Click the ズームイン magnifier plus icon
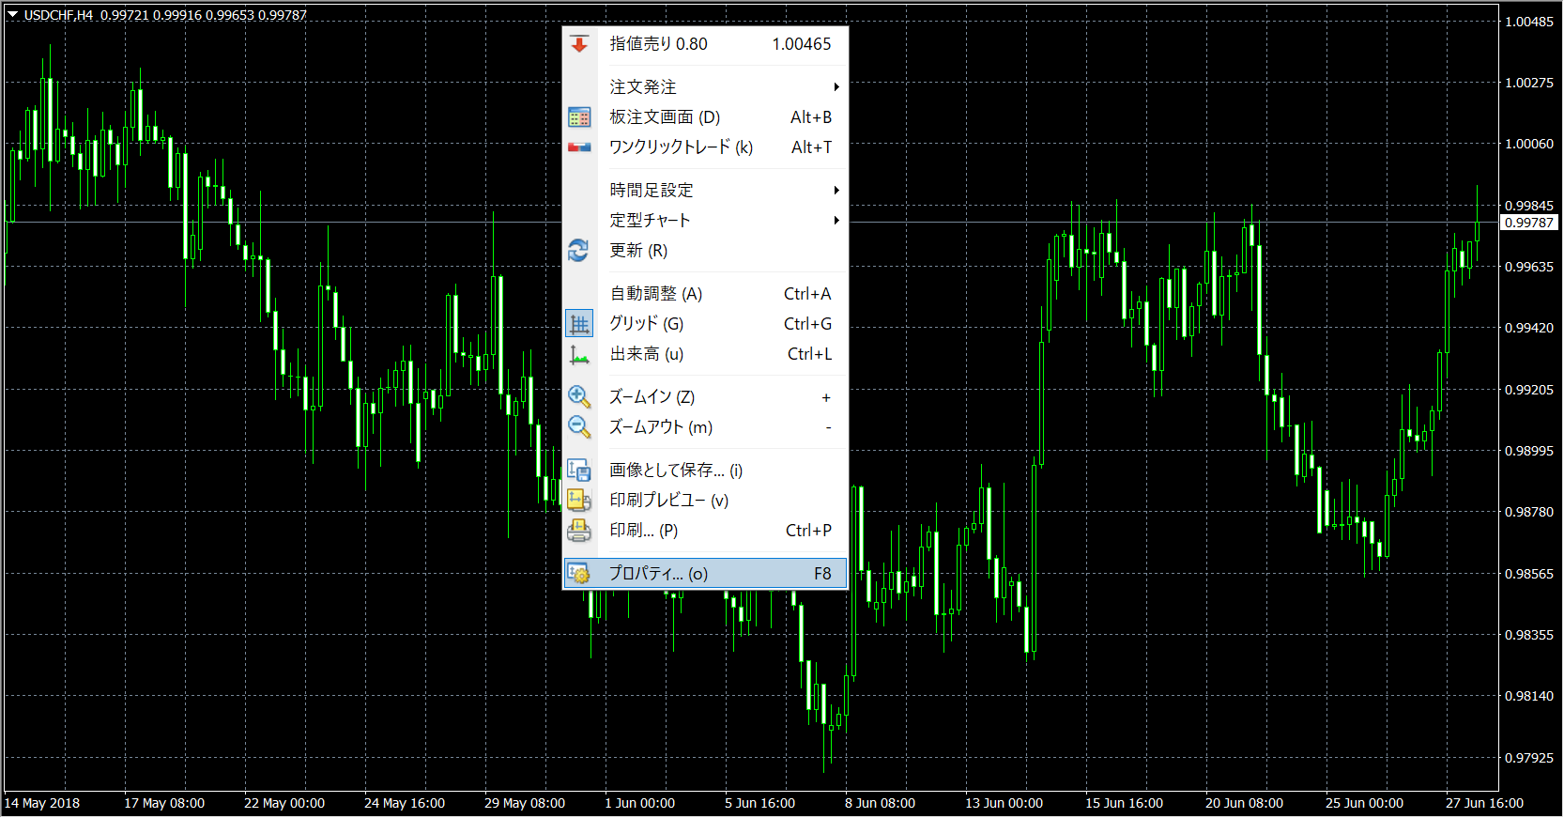 point(579,397)
